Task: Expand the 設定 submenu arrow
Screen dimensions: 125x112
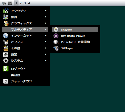Action: coord(46,54)
